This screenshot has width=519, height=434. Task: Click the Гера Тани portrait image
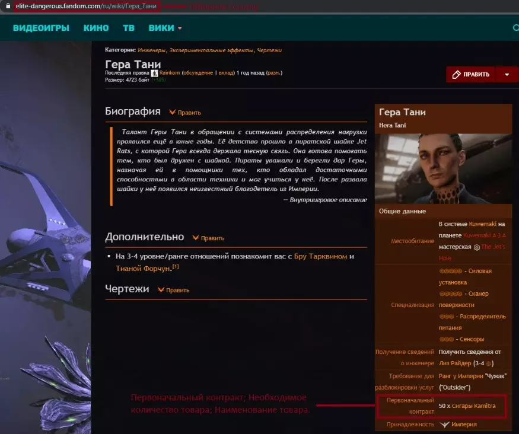444,169
